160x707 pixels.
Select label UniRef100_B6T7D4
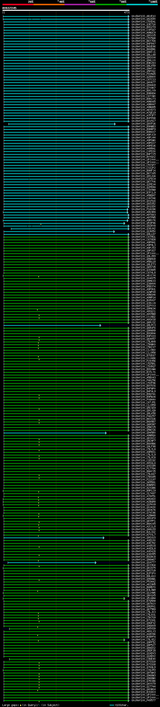[143, 41]
